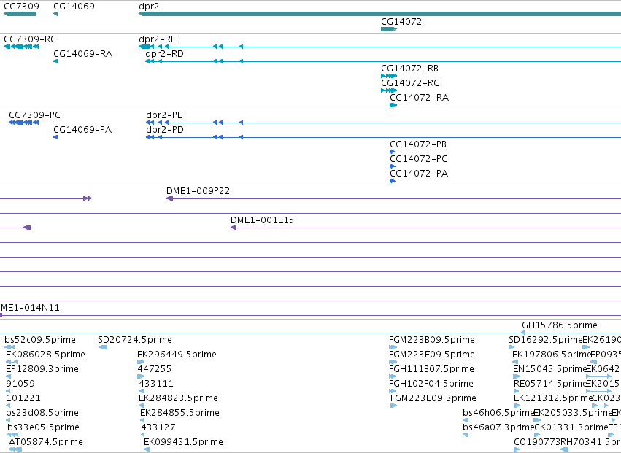This screenshot has height=453, width=621.
Task: Open BAC clone DME1-009P22
Action: pyautogui.click(x=198, y=191)
